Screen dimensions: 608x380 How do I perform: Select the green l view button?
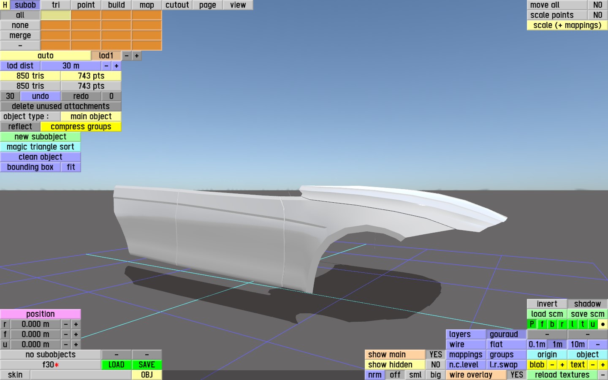pos(572,324)
